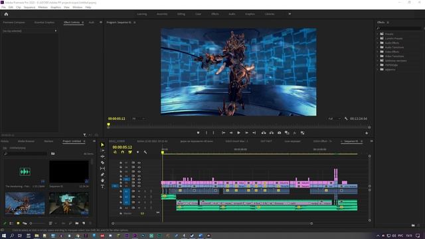Toggle linked selection in timeline
425x239 pixels.
130,152
